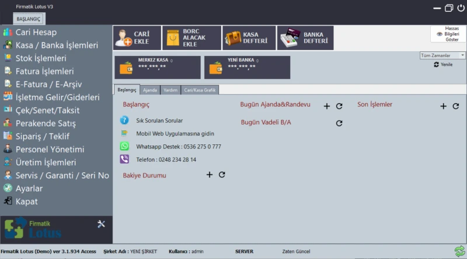This screenshot has height=259, width=467.
Task: Select E-Fatura / E-Arşiv in sidebar
Action: [x=49, y=84]
